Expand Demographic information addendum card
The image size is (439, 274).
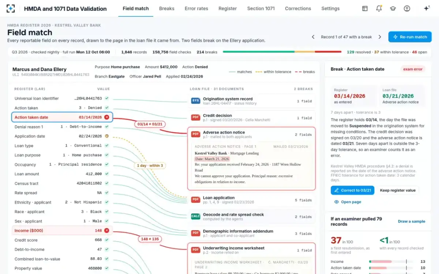click(251, 233)
